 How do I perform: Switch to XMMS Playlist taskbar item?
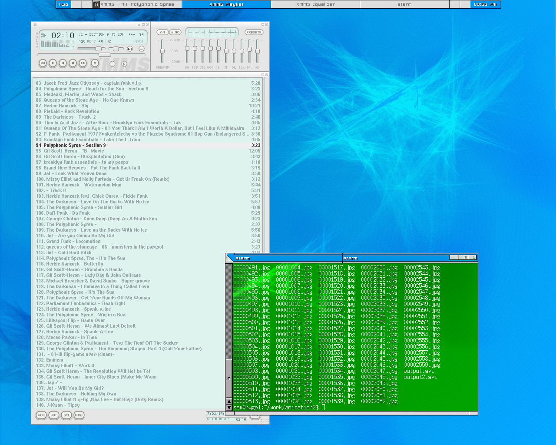pyautogui.click(x=226, y=4)
